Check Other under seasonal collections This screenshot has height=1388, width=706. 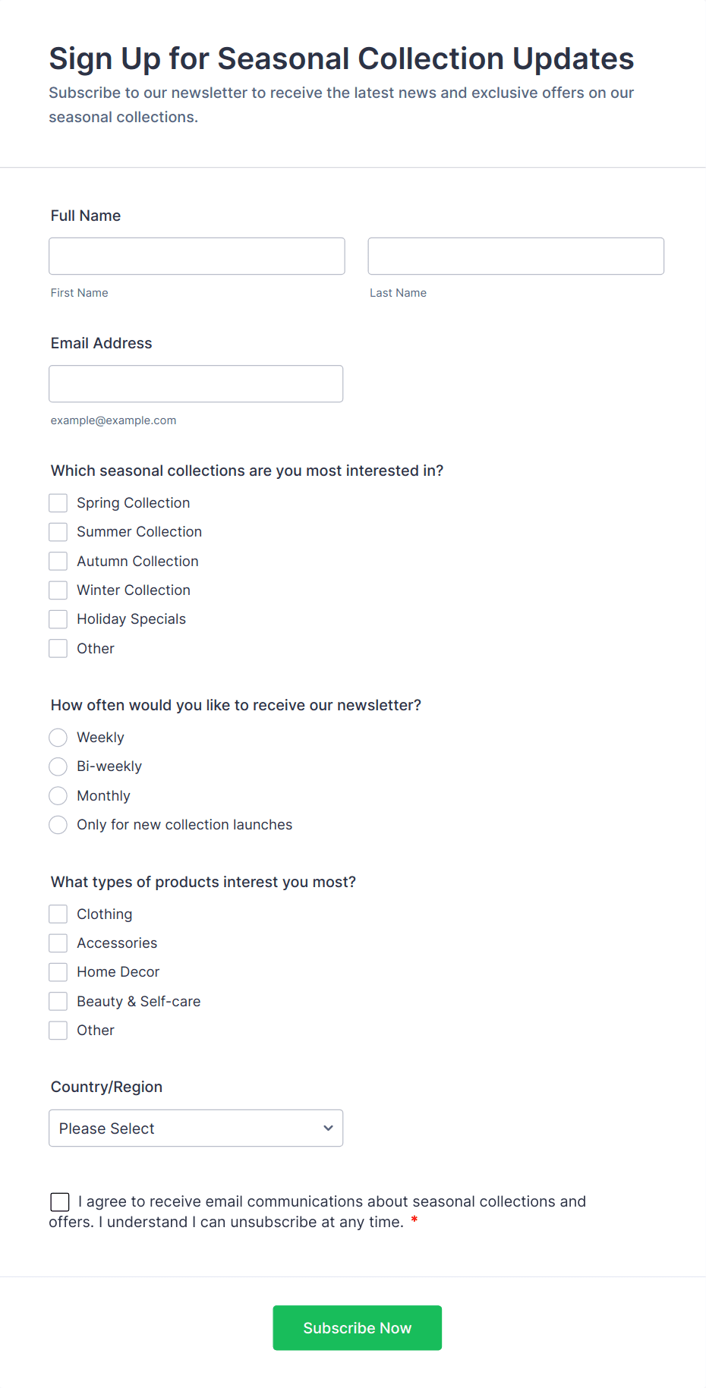click(x=58, y=648)
